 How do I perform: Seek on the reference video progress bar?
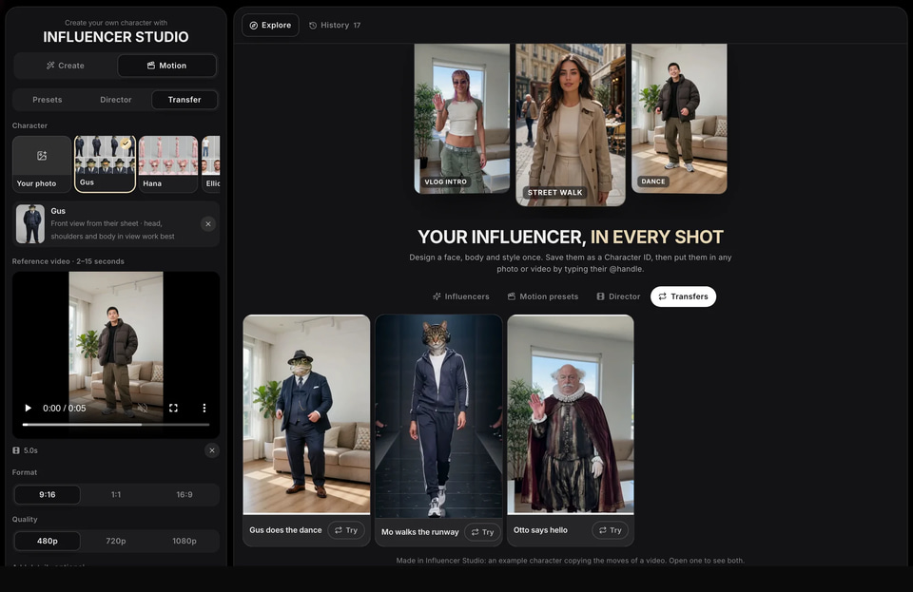pyautogui.click(x=116, y=425)
